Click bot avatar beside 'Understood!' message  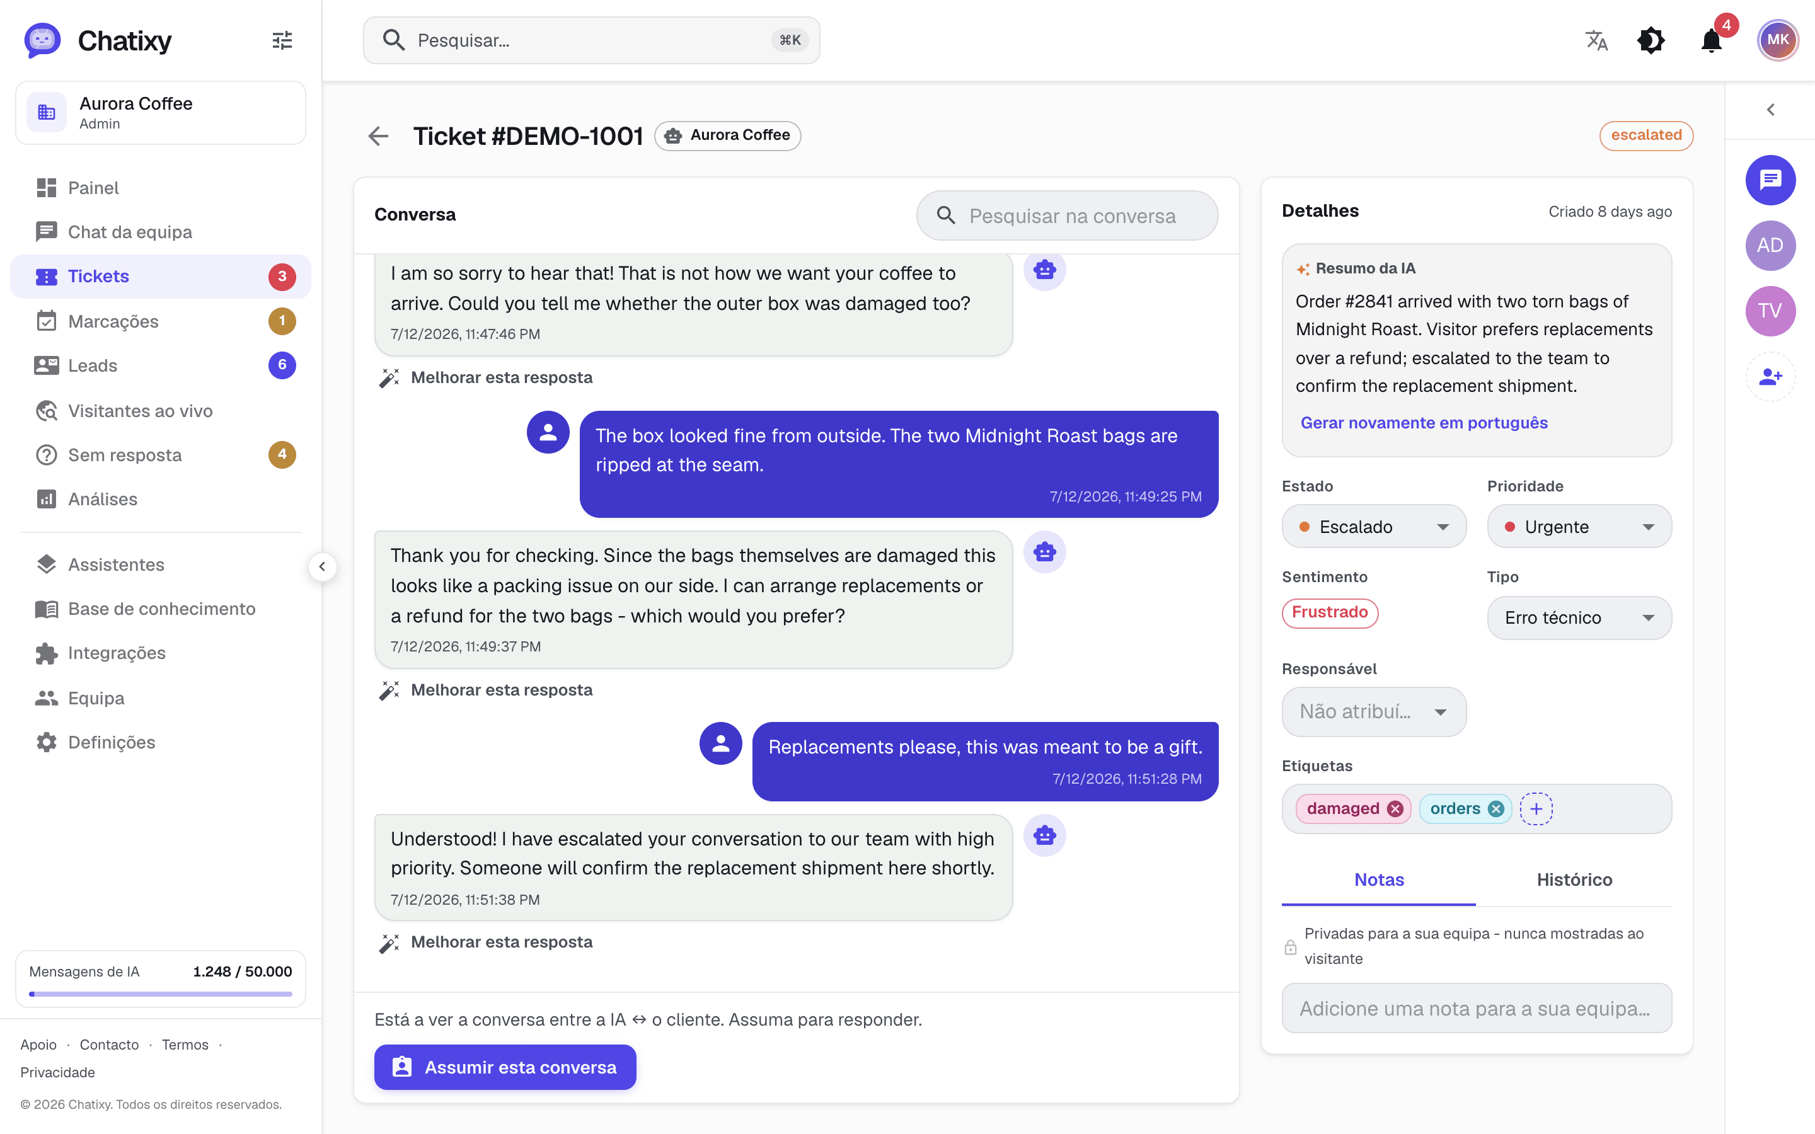1045,835
